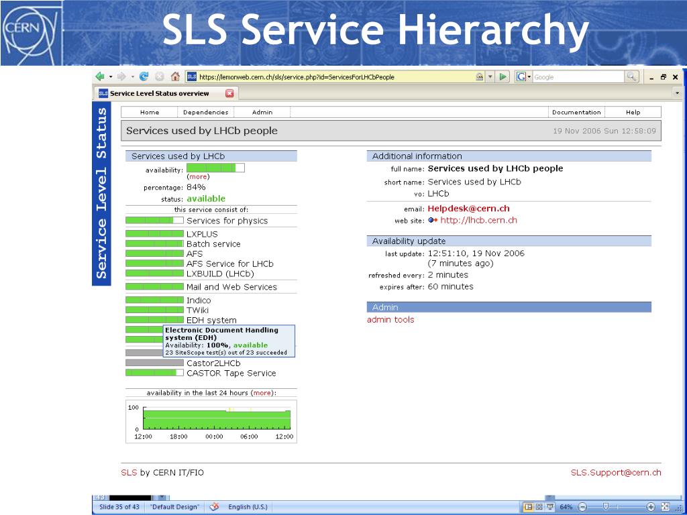This screenshot has height=515, width=687.
Task: Close the Service Level Status overview tab
Action: pyautogui.click(x=229, y=93)
